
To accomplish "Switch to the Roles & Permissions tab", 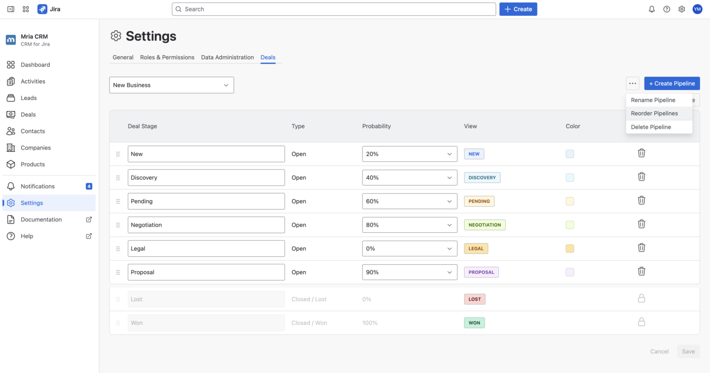I will coord(167,57).
